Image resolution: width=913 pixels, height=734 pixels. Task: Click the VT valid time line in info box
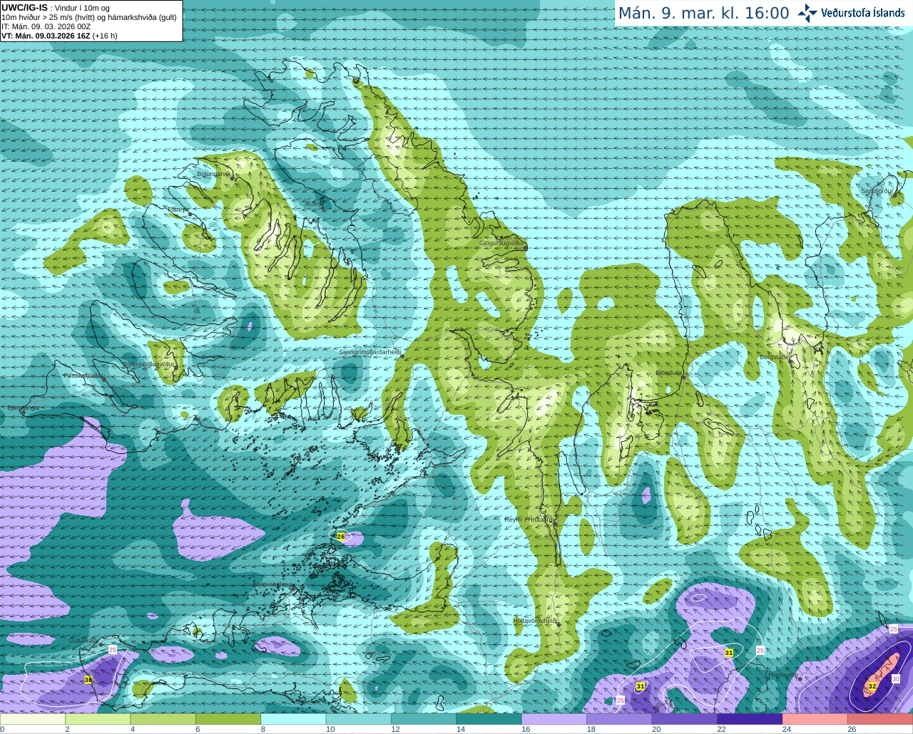(x=60, y=36)
